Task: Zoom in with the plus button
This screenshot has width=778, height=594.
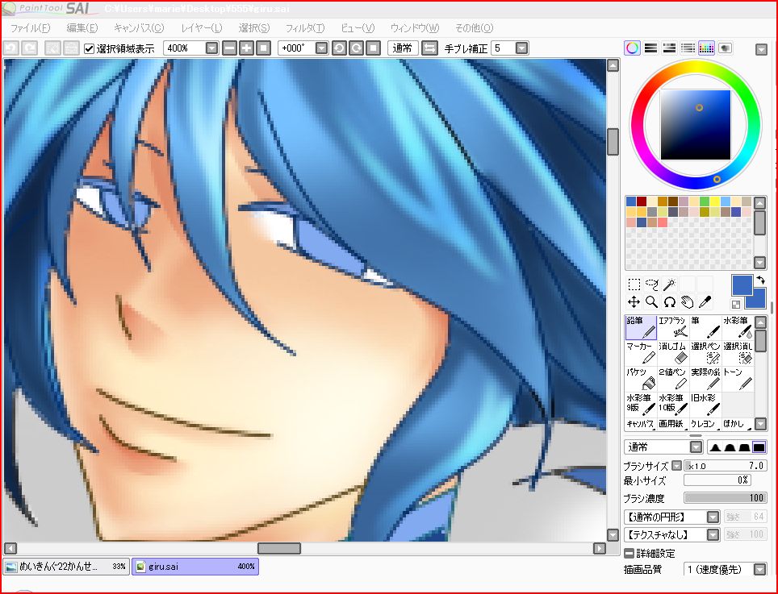Action: pos(246,48)
